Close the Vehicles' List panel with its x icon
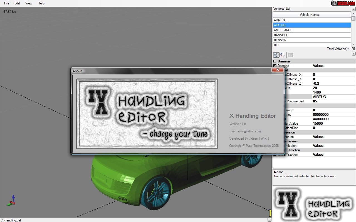The width and height of the screenshot is (356, 222). (353, 9)
